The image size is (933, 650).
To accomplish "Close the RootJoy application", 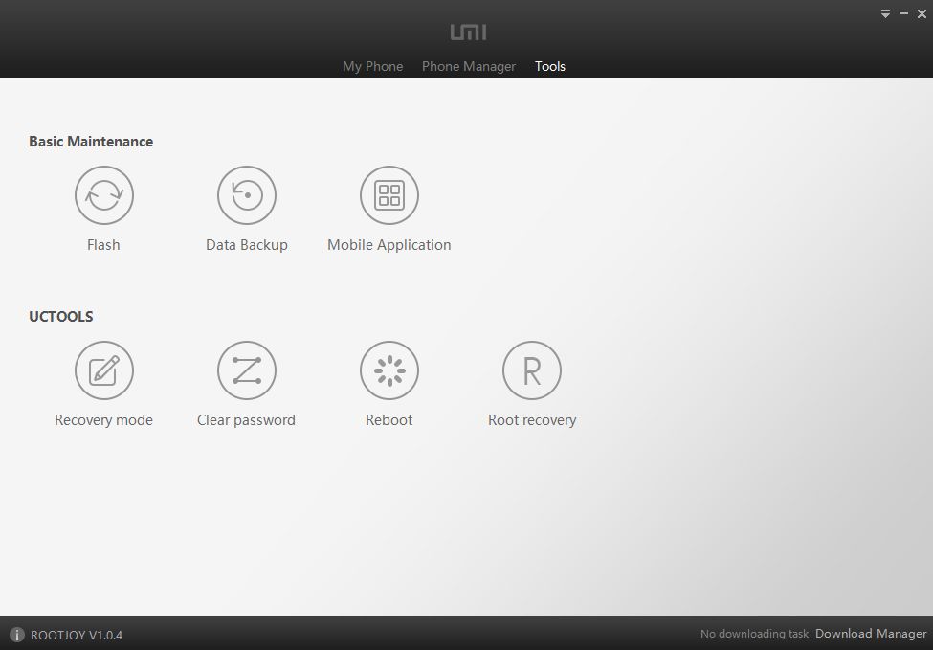I will pyautogui.click(x=922, y=13).
